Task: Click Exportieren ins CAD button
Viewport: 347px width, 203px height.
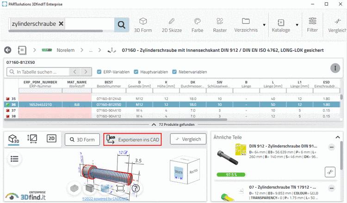Action: click(132, 139)
